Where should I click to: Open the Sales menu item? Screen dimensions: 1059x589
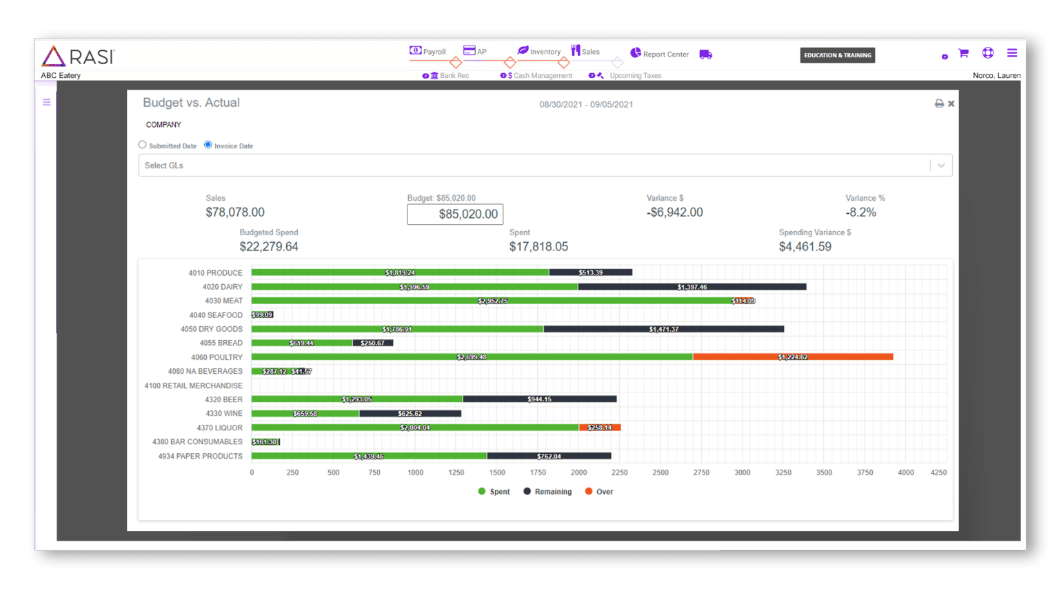click(x=585, y=52)
